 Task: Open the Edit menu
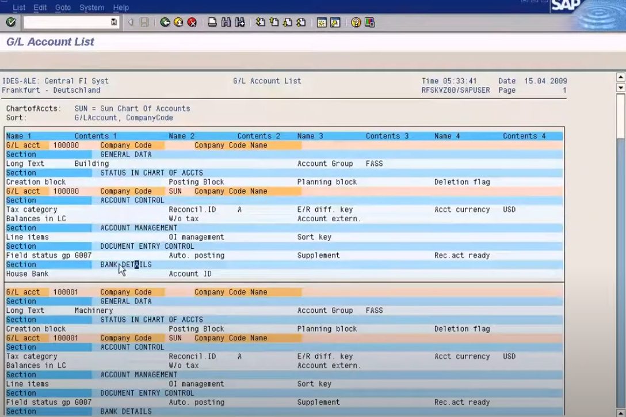tap(40, 7)
